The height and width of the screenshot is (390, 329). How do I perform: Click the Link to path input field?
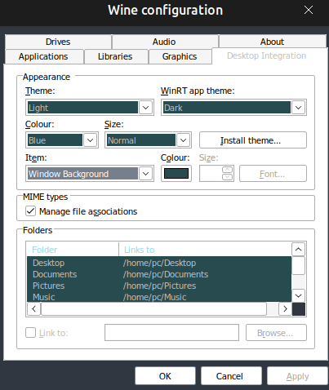click(171, 332)
